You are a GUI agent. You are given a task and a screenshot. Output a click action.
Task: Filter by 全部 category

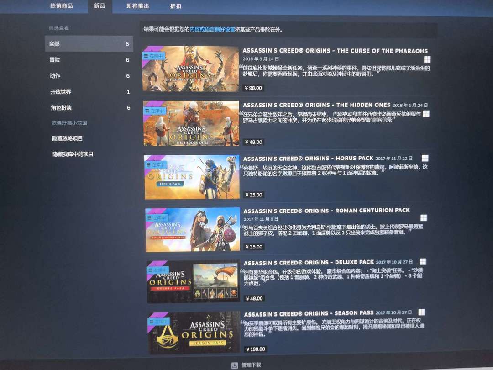(89, 44)
